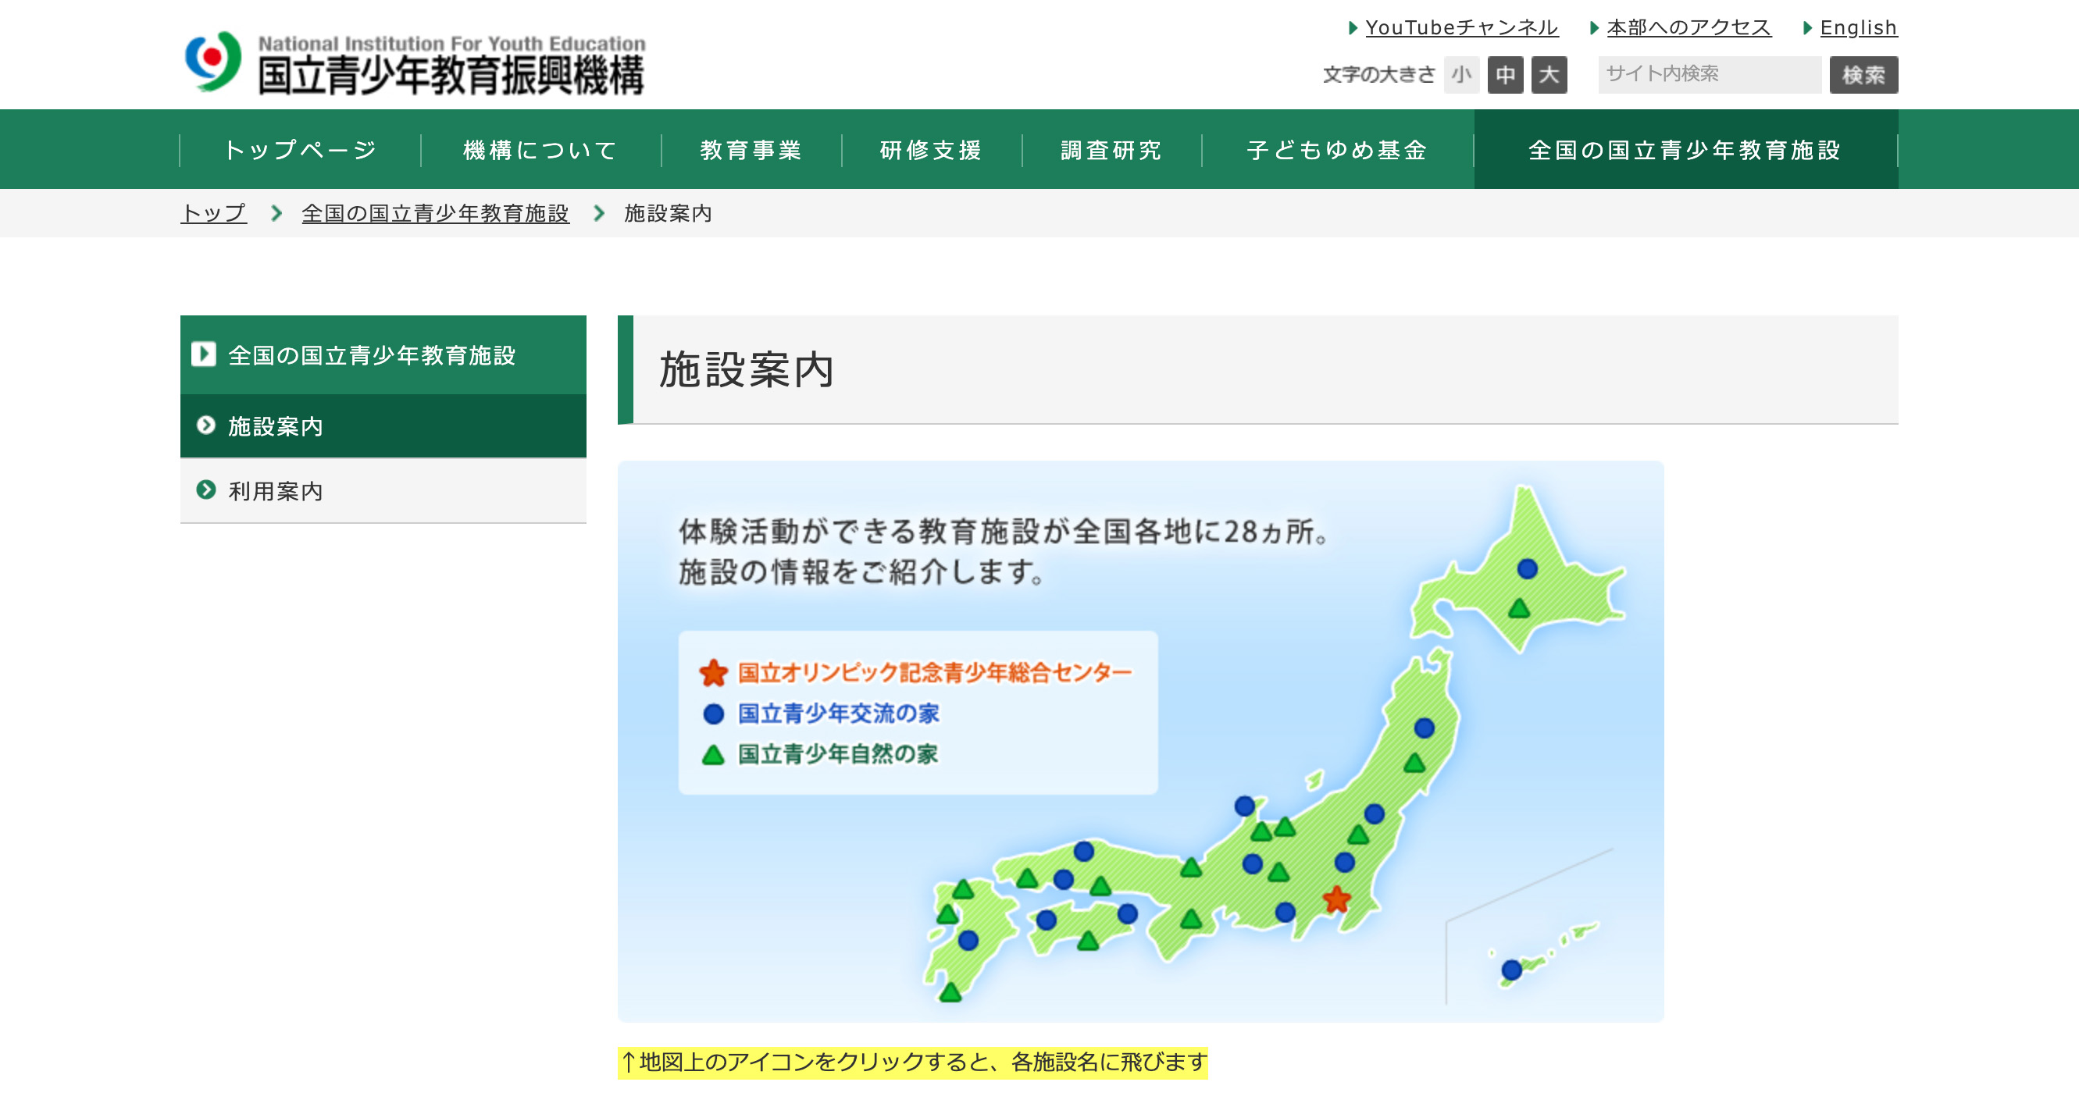Set text size to 大 (large)

(1549, 75)
